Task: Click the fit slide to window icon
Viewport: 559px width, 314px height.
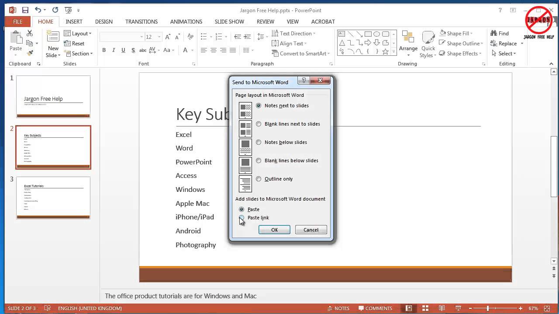Action: pyautogui.click(x=548, y=308)
